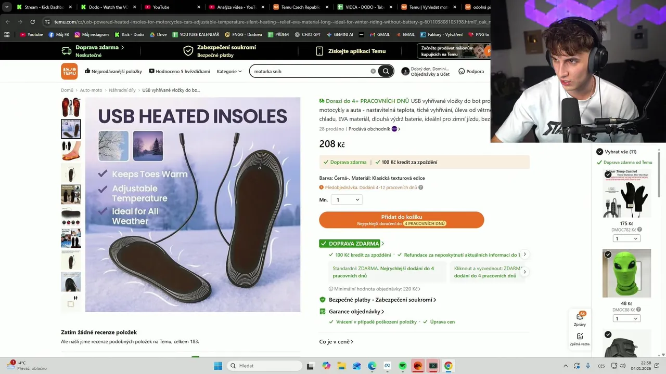Viewport: 666px width, 374px height.
Task: Switch to Dodo - Watch the VOD tab
Action: 108,7
